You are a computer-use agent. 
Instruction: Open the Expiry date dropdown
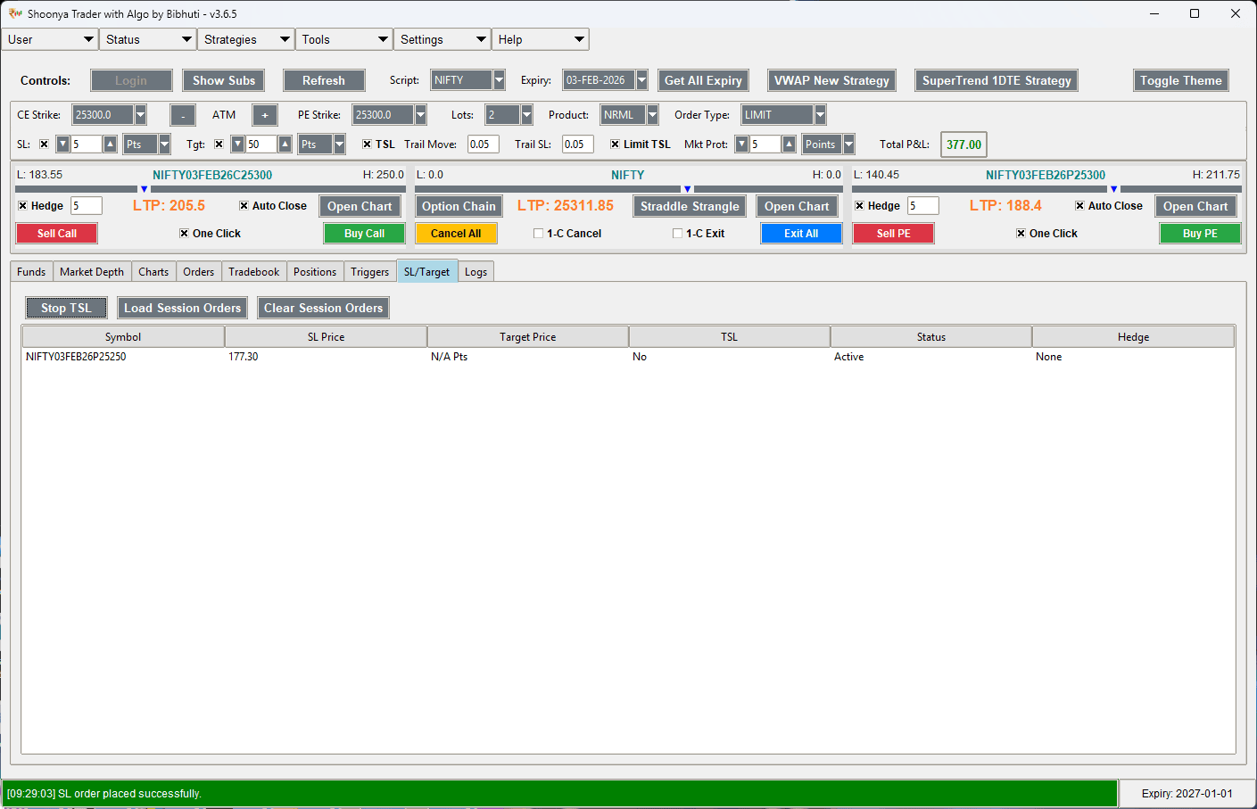641,79
